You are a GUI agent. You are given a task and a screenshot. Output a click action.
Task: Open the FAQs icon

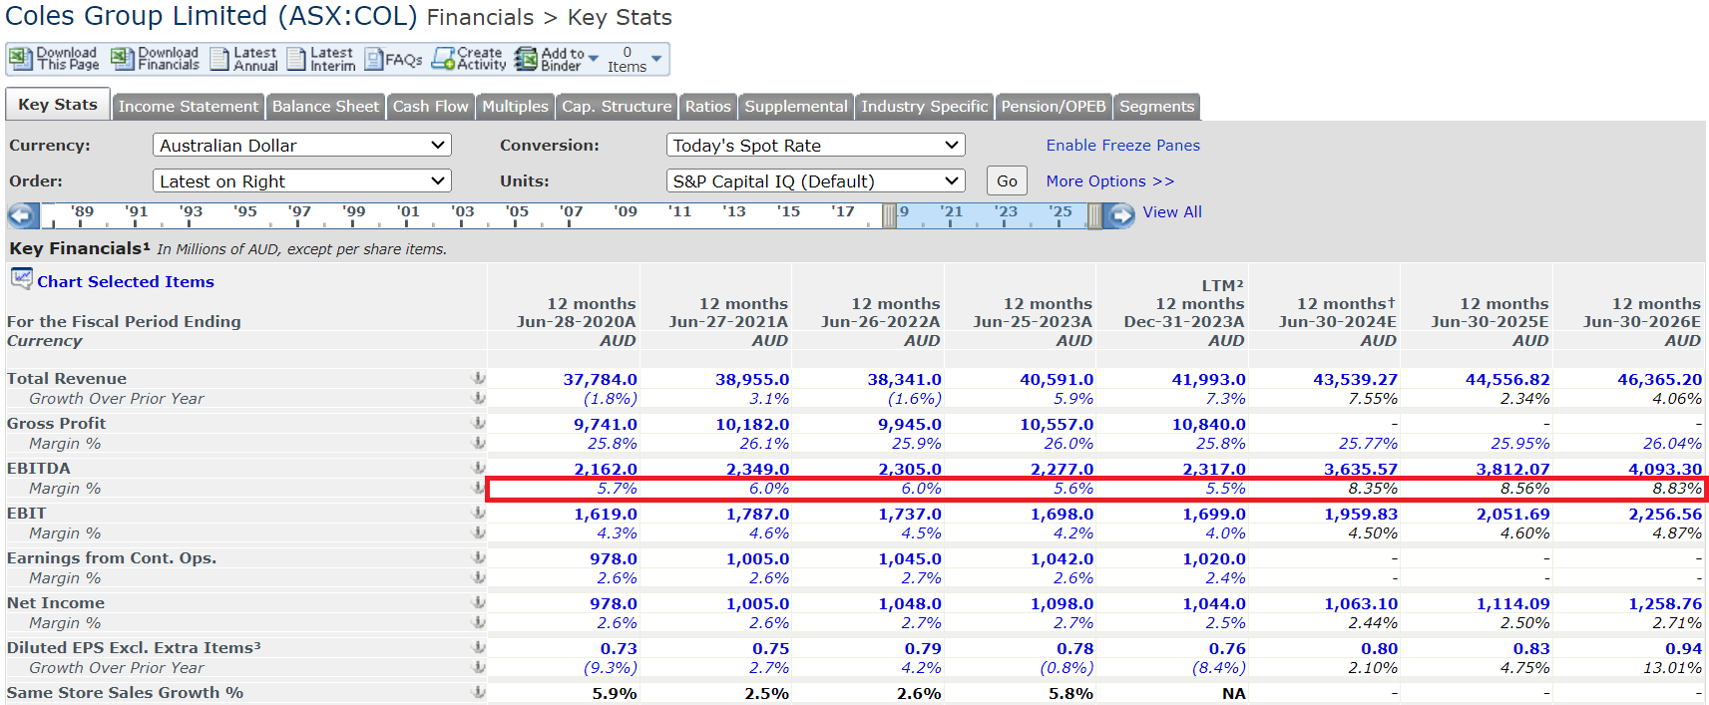point(374,60)
